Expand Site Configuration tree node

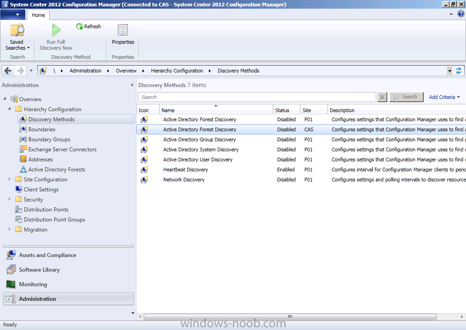pos(10,179)
